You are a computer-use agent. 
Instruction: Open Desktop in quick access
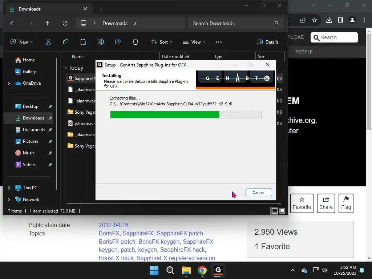point(31,106)
